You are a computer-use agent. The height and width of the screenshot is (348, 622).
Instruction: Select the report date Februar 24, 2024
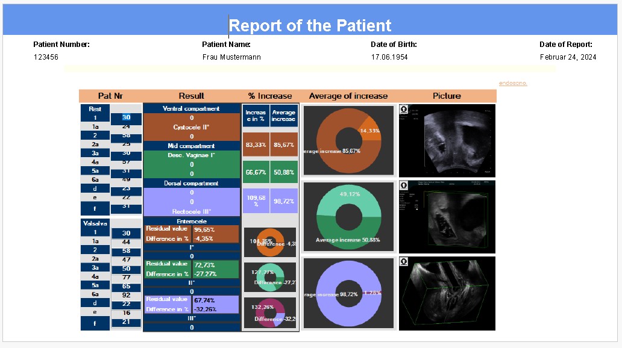click(568, 57)
